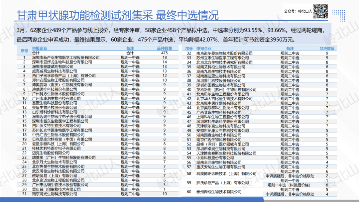Click the table total value 475 in the 合计 row
This screenshot has height=202, width=359.
tap(165, 53)
